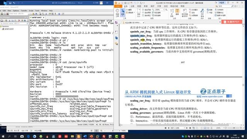Image resolution: width=247 pixels, height=139 pixels.
Task: Activate the Highlight tool in Foxit
Action: [x=177, y=12]
